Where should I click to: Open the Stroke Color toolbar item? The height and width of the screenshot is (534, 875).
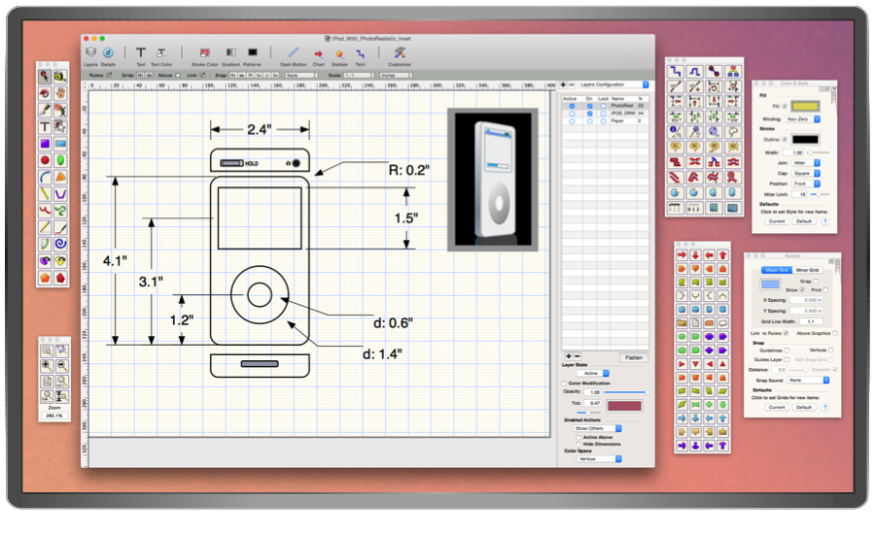tap(205, 52)
